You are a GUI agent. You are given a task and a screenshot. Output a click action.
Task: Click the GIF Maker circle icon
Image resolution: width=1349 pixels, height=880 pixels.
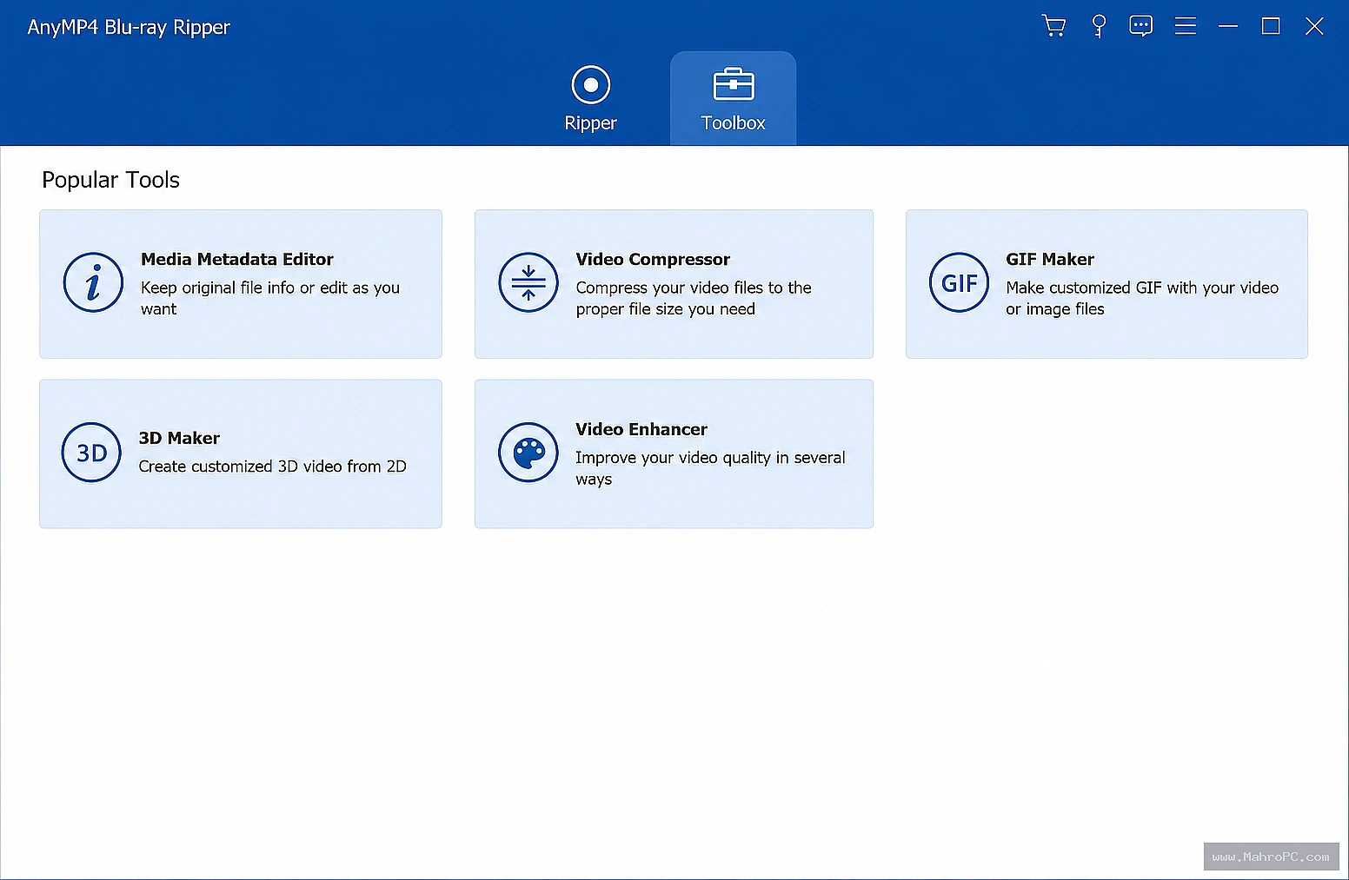pyautogui.click(x=960, y=282)
